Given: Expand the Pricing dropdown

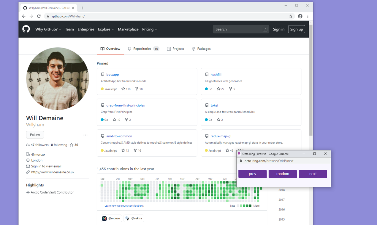Looking at the screenshot, I should [x=150, y=29].
